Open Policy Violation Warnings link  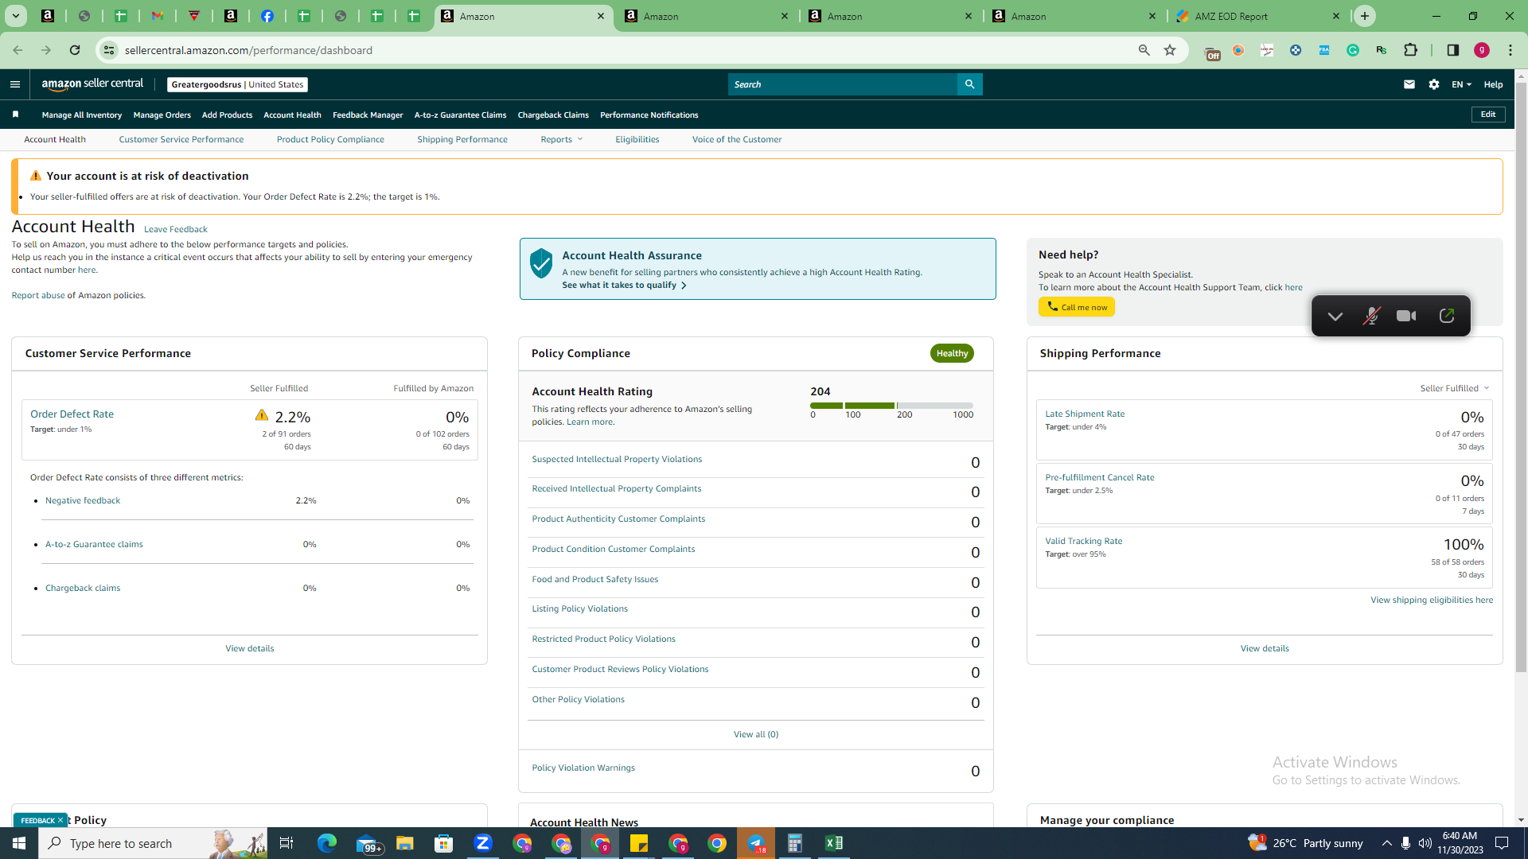(583, 768)
